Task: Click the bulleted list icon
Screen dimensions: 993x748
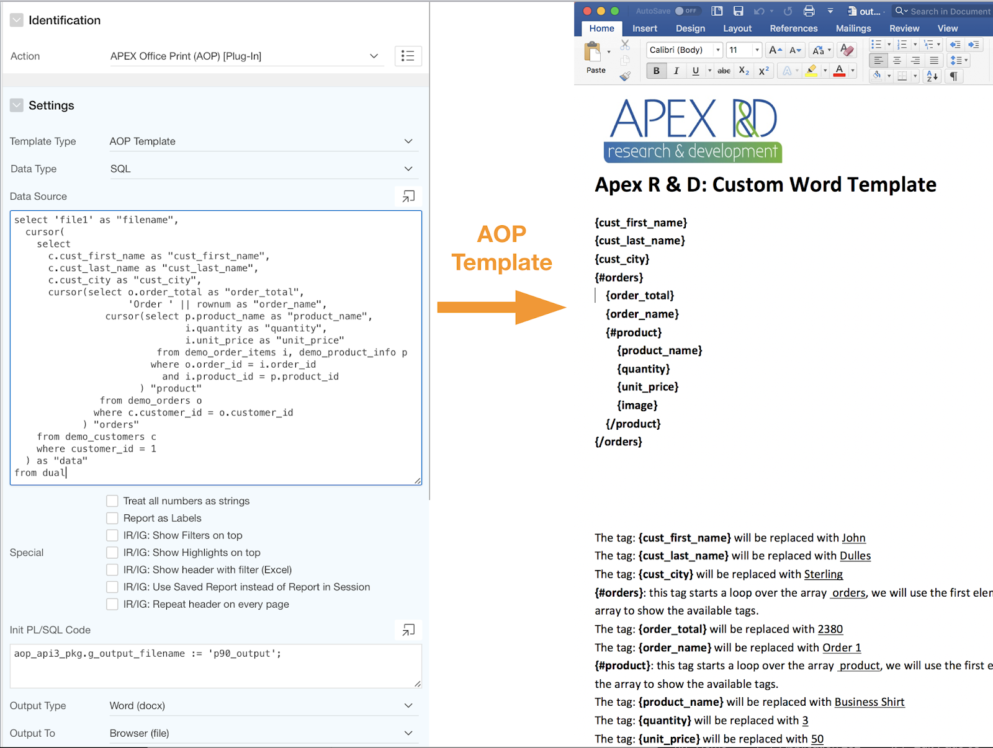Action: 876,44
